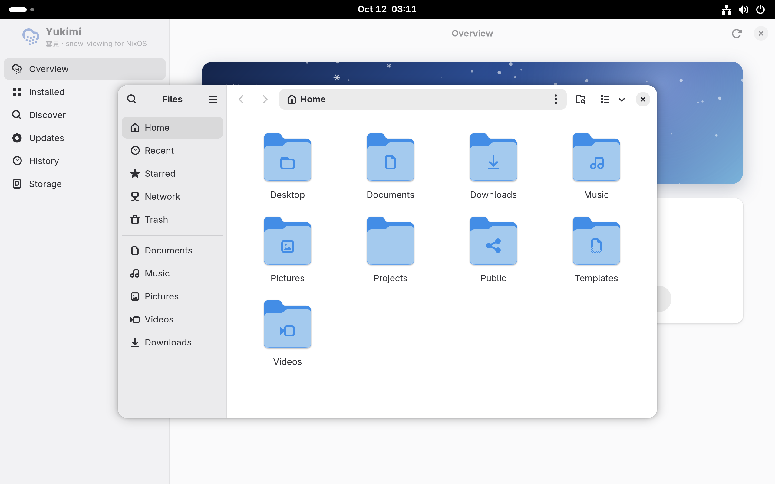Click the search folder icon in Files toolbar
Screen dimensions: 775x484
pyautogui.click(x=580, y=99)
